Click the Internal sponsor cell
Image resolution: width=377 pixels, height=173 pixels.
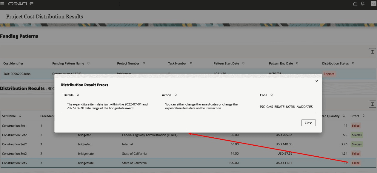127,144
